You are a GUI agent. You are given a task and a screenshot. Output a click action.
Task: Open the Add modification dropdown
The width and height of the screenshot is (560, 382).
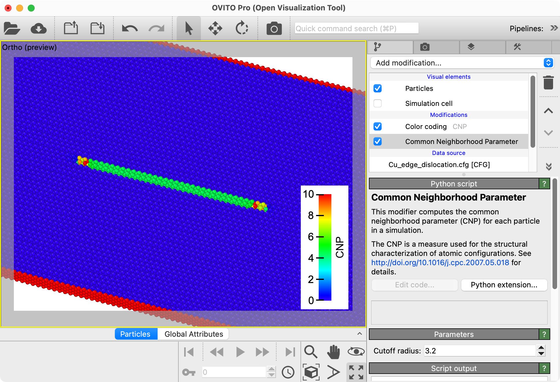pos(462,63)
